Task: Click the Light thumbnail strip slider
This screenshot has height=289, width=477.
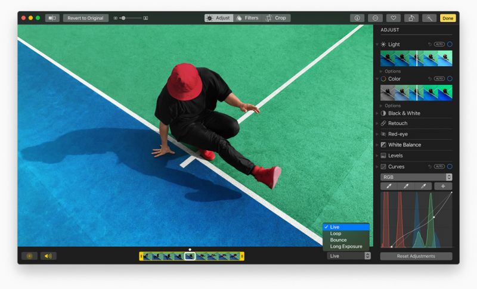Action: point(416,58)
